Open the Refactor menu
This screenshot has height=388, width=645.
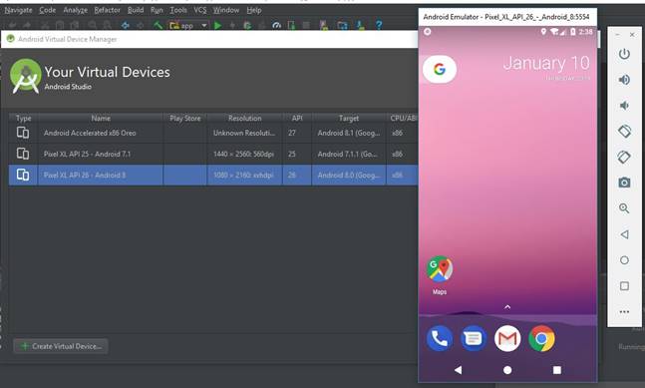point(107,10)
